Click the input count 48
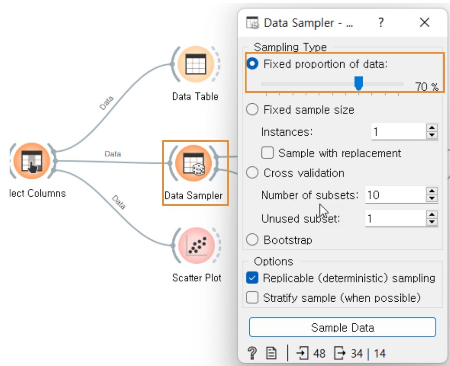 point(319,354)
